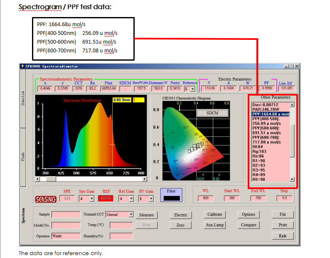Open the Ref.Gain dropdown
This screenshot has width=330, height=258.
pyautogui.click(x=131, y=199)
